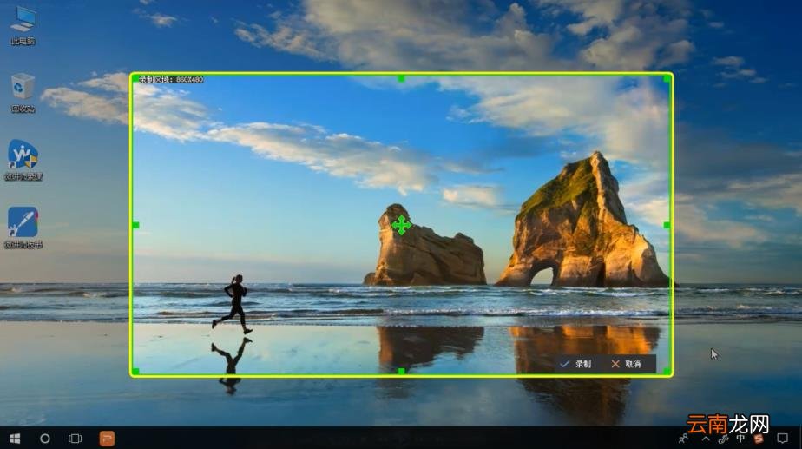Viewport: 802px width, 449px height.
Task: Select the pen whiteboard desktop shortcut
Action: pos(23,228)
